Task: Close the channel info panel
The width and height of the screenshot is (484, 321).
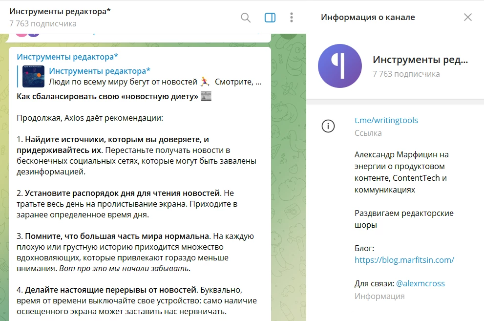Action: pyautogui.click(x=468, y=17)
